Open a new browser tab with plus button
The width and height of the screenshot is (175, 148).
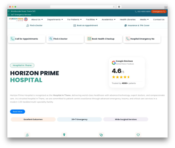pyautogui.click(x=166, y=8)
